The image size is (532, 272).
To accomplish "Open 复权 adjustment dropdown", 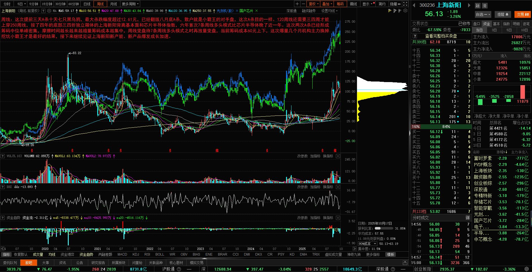I will click(x=314, y=4).
